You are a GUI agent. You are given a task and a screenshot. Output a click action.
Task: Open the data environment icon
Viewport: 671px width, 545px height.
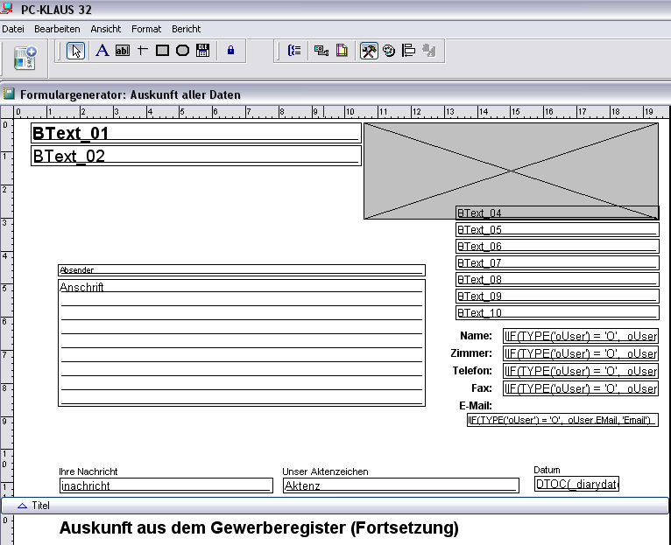[x=321, y=51]
